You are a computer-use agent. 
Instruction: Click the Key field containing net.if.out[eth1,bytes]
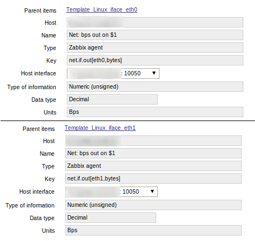coord(153,178)
